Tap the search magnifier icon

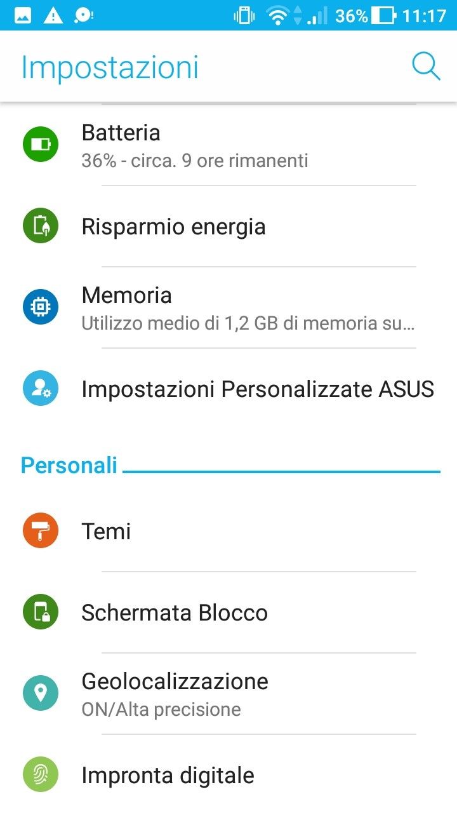coord(425,66)
